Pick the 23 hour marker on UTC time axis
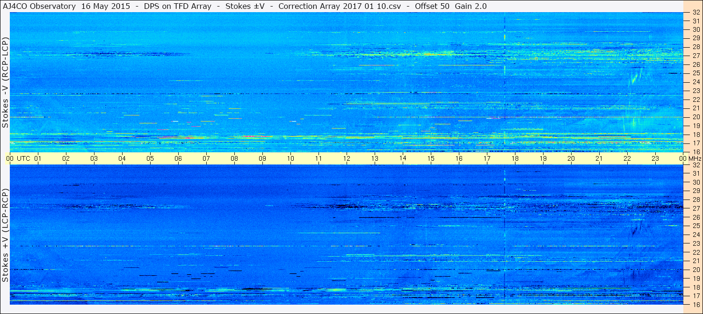This screenshot has width=703, height=314. click(655, 158)
